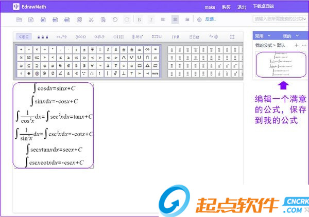Viewport: 309px width, 217px height.
Task: Set formula alignment to left
Action: [163, 20]
